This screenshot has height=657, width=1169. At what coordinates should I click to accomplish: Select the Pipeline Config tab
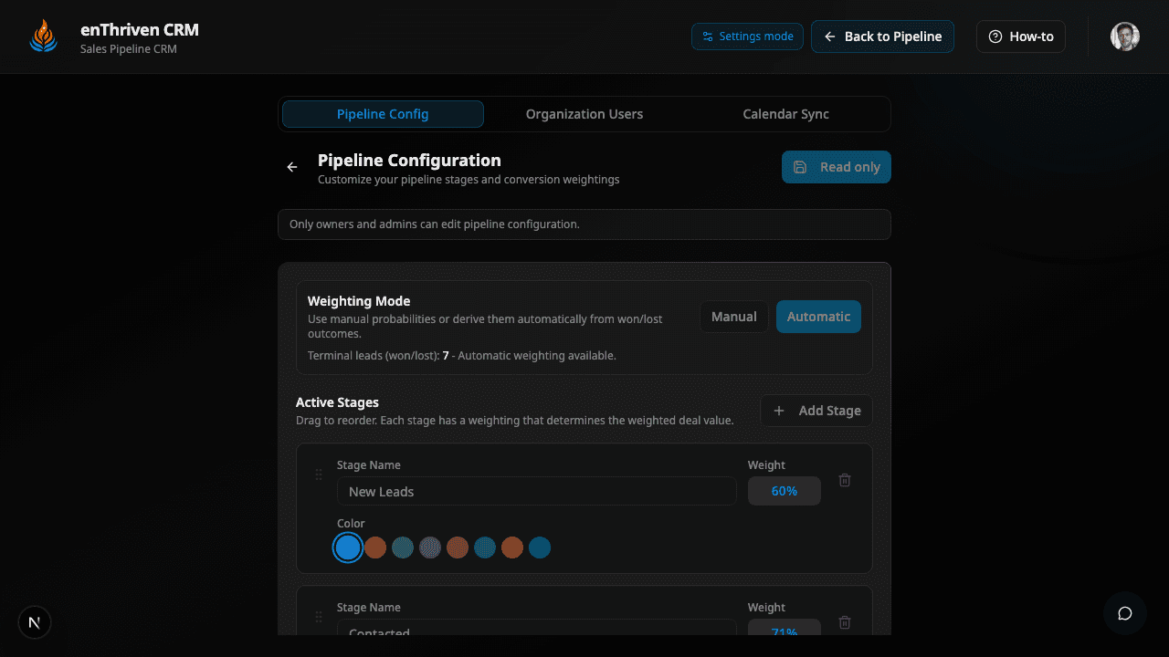tap(383, 114)
